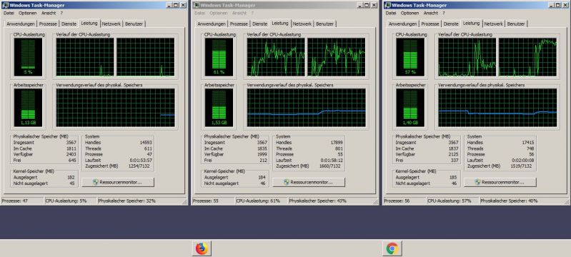Click the title bar icon of the right Task-Manager
Viewport: 571px width, 257px height.
[387, 5]
